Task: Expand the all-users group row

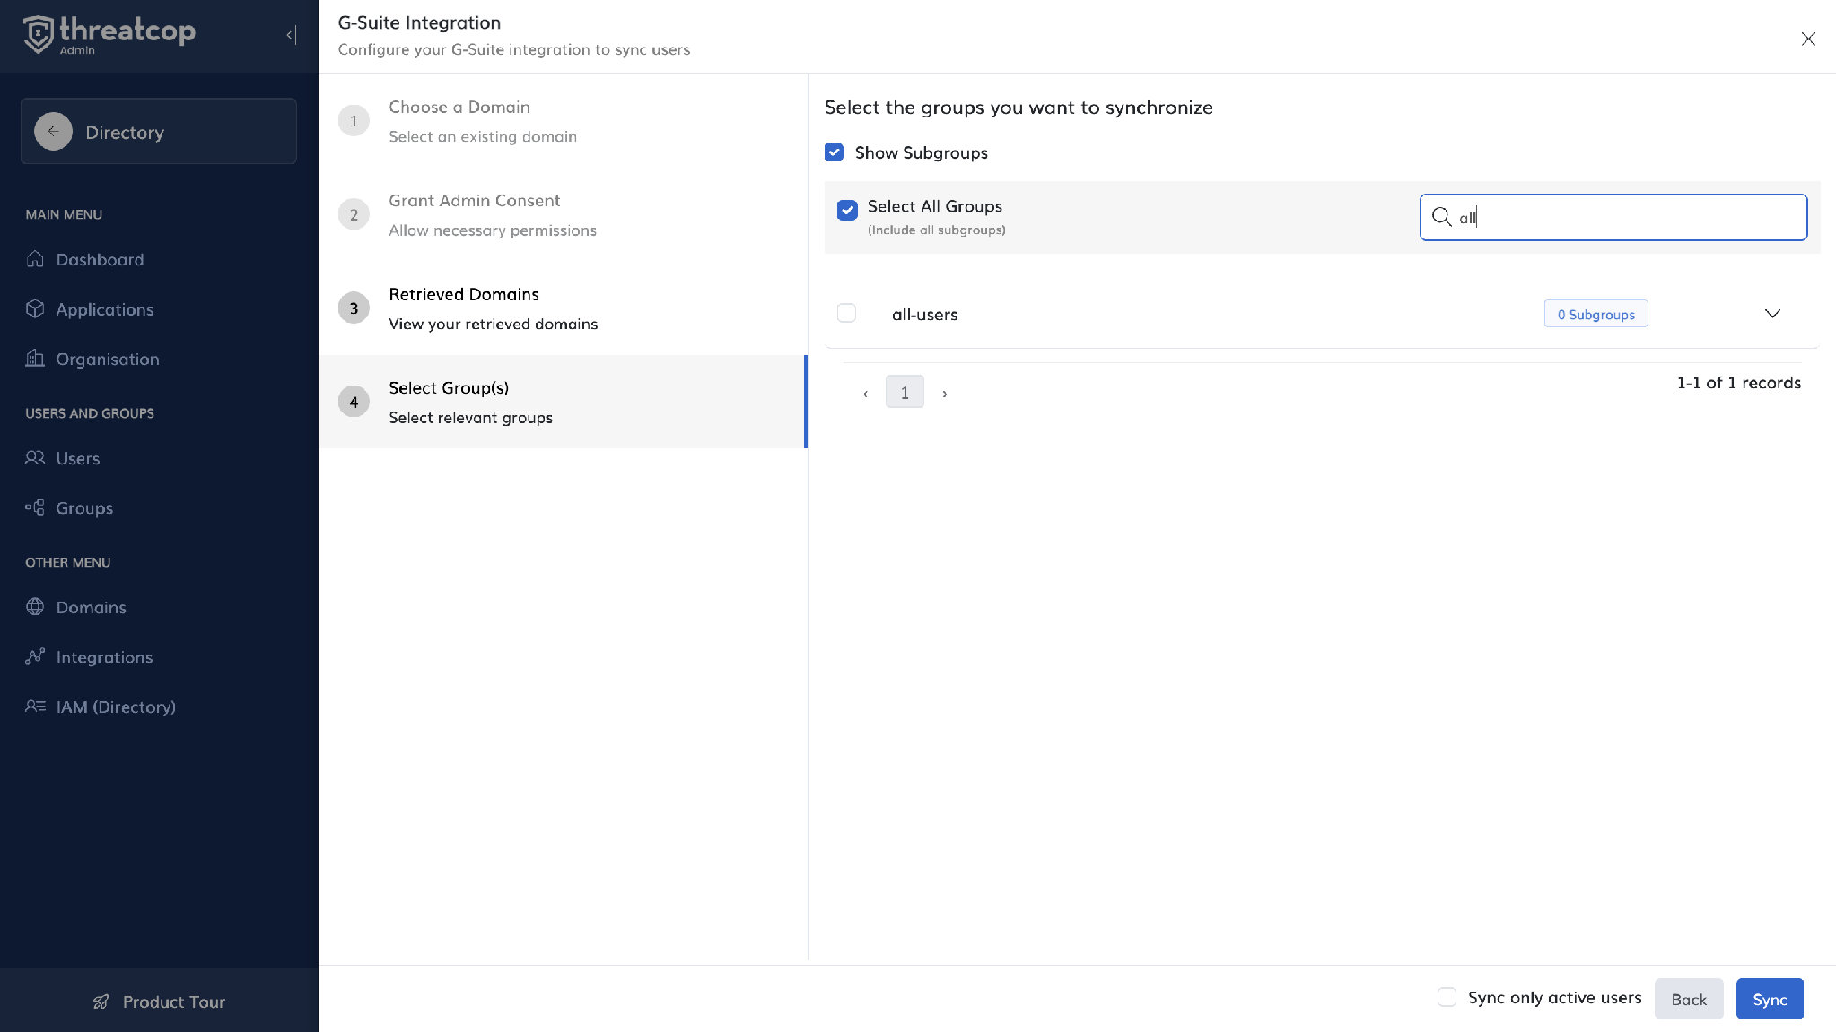Action: (x=1772, y=313)
